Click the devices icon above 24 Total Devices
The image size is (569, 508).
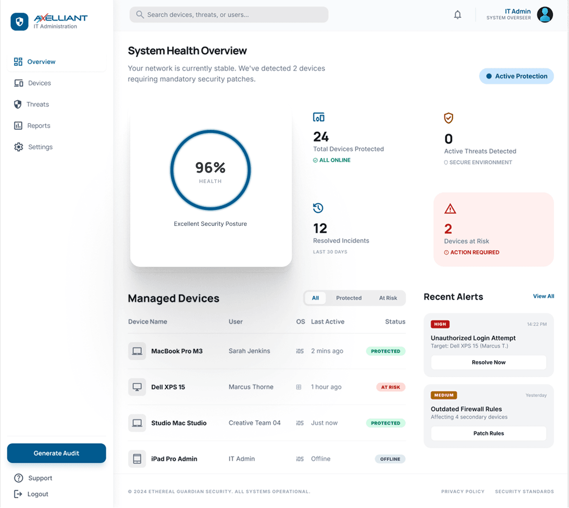(318, 117)
